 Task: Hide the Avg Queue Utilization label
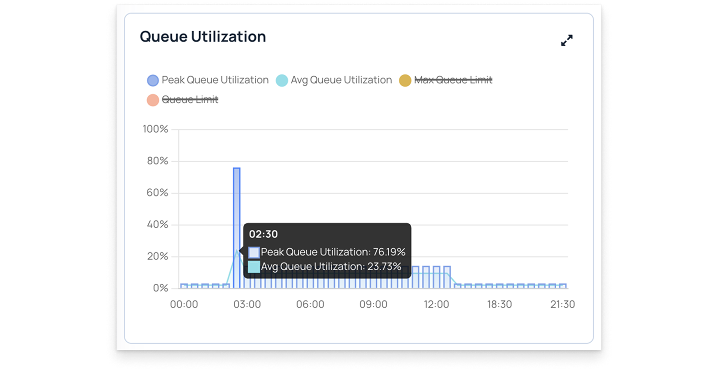click(x=341, y=80)
